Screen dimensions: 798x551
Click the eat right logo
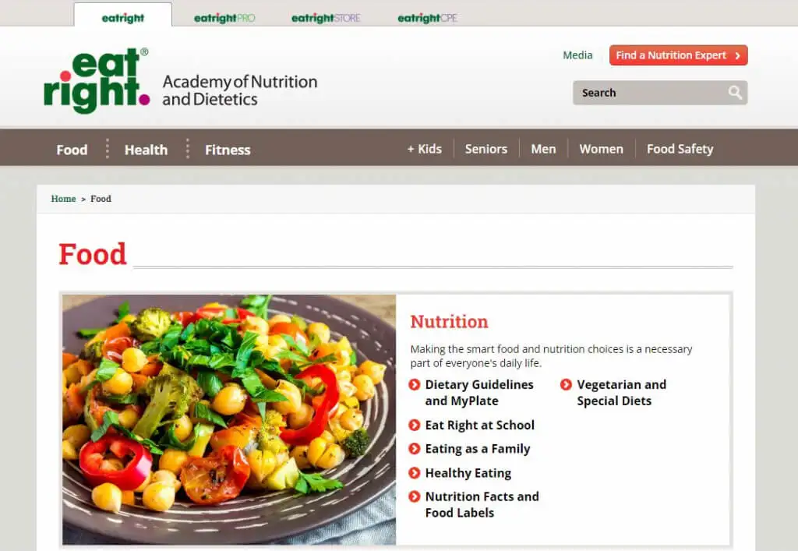97,80
